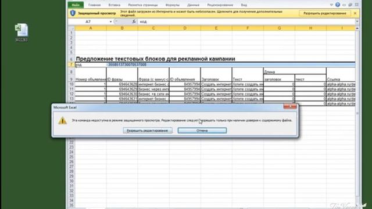The image size is (372, 209).
Task: Open the Данные ribbon tab
Action: (193, 5)
